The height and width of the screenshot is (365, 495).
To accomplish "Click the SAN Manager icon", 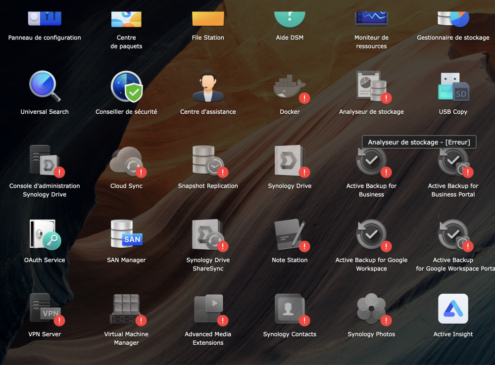I will coord(126,235).
